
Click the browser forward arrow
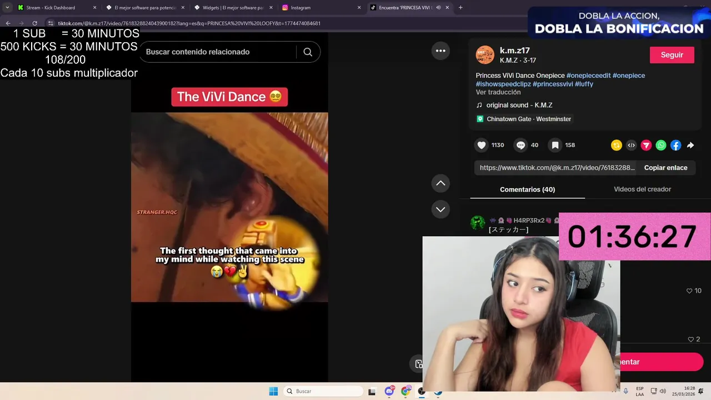[x=22, y=23]
